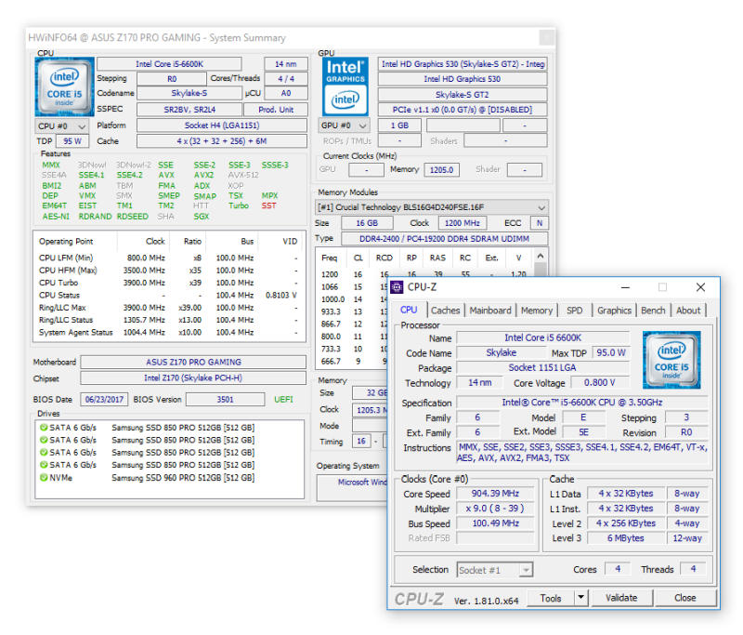Expand the Crucial memory module dropdown
The image size is (743, 635).
(431, 207)
